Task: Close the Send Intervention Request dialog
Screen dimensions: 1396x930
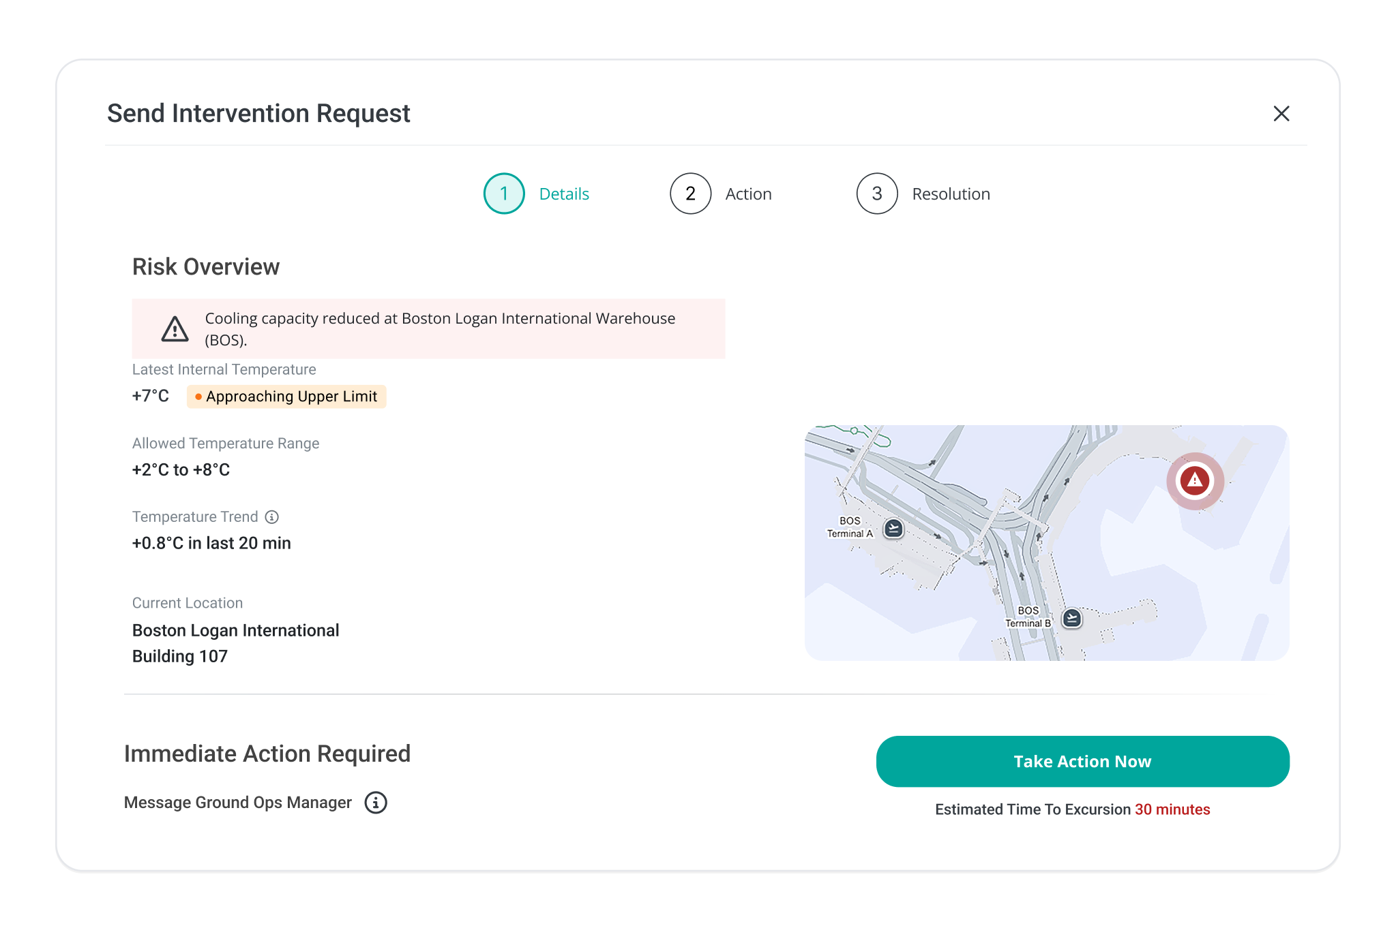Action: tap(1281, 114)
